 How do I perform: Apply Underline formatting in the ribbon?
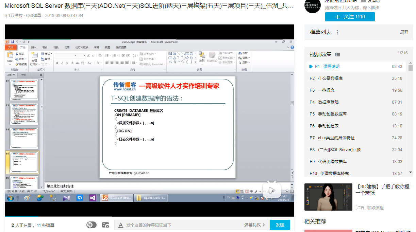67,63
